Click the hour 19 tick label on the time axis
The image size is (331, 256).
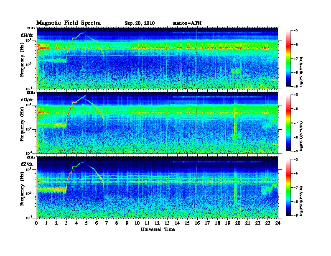pyautogui.click(x=227, y=223)
